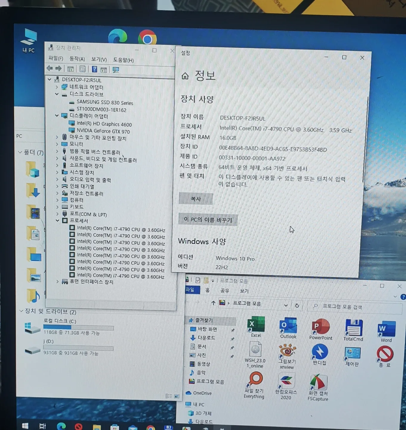Open 다운로드 under 즐겨찾기 quick access
The height and width of the screenshot is (430, 406).
point(206,337)
